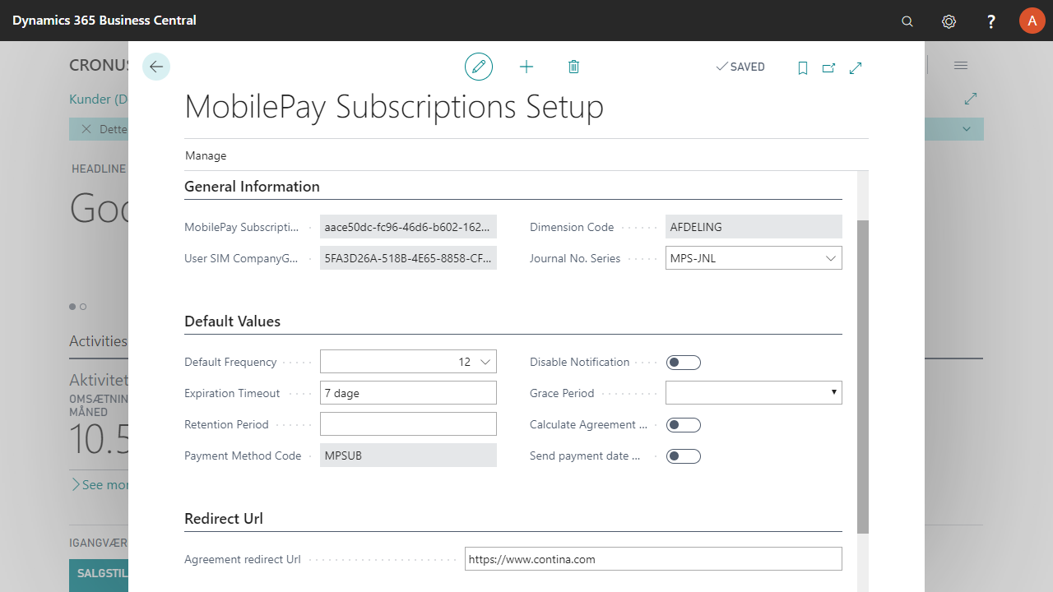
Task: Open the Grace Period dropdown
Action: click(x=834, y=393)
